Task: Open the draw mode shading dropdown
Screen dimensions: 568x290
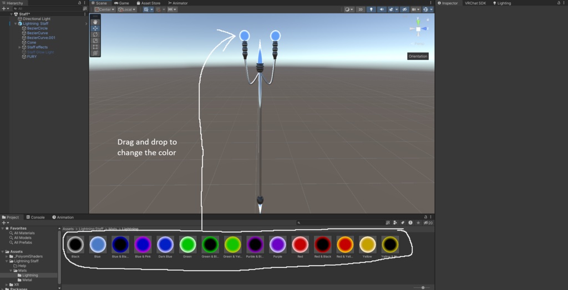Action: 349,9
